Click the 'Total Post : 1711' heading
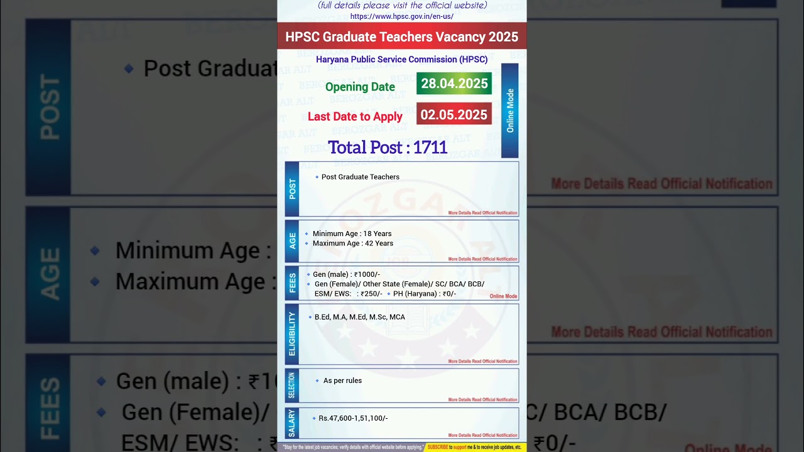804x452 pixels. (388, 148)
